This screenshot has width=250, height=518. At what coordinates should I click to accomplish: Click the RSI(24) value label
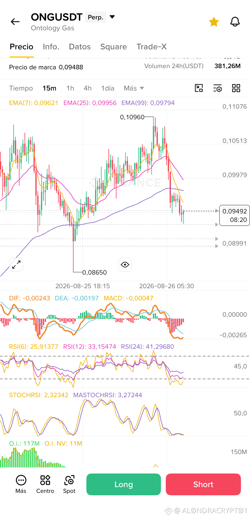pos(148,347)
